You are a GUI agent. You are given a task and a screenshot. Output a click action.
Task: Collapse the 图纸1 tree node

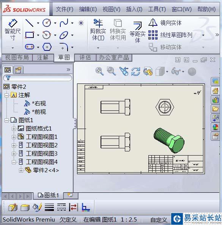[6, 120]
